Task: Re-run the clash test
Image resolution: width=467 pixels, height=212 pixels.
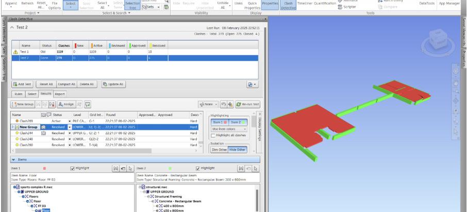Action: (x=248, y=104)
